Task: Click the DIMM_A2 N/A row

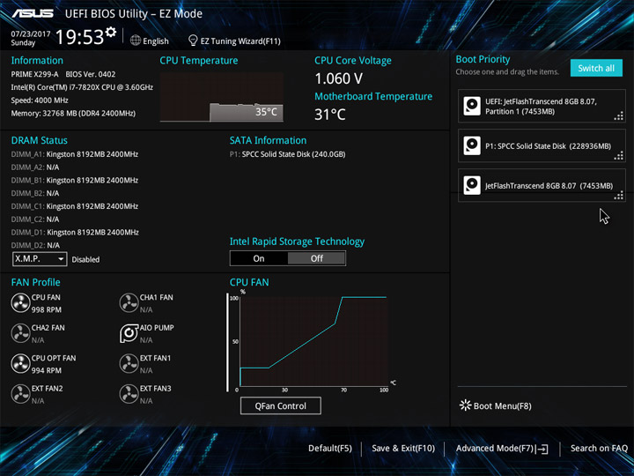Action: 35,167
